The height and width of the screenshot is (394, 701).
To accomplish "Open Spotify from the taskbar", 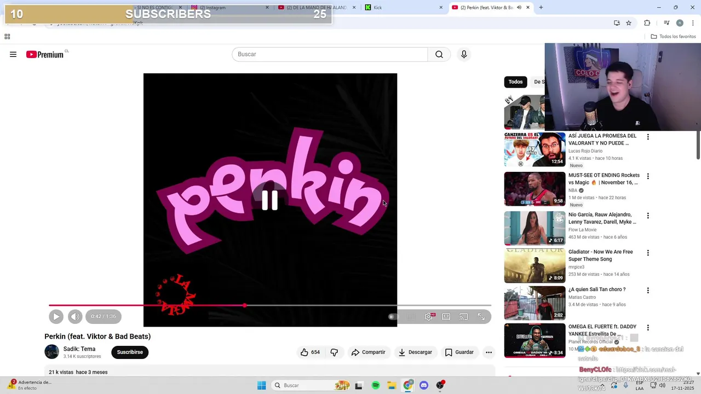I will [x=376, y=385].
